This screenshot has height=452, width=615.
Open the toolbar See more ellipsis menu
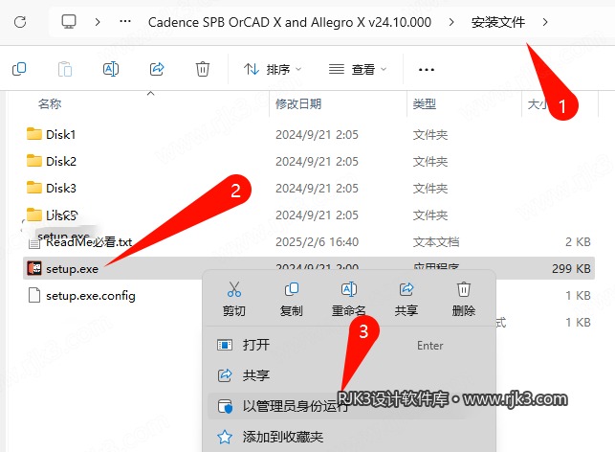pyautogui.click(x=427, y=70)
